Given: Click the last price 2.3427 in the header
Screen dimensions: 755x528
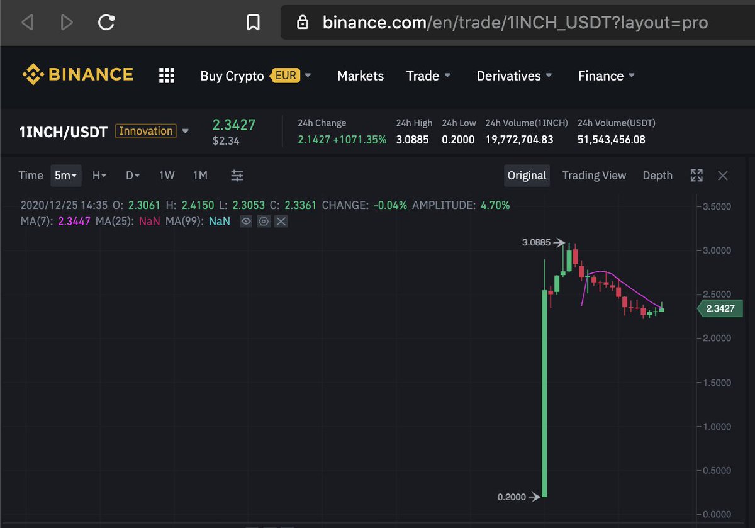Looking at the screenshot, I should pyautogui.click(x=234, y=125).
